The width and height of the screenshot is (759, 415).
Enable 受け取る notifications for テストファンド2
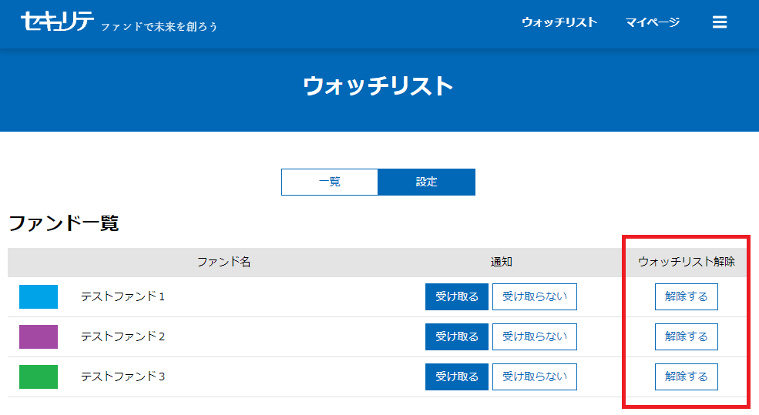[456, 336]
